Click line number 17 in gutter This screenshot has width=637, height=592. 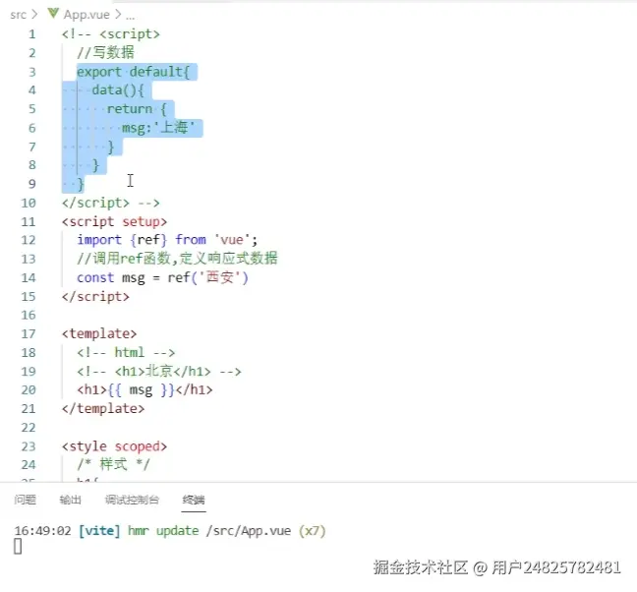click(29, 334)
